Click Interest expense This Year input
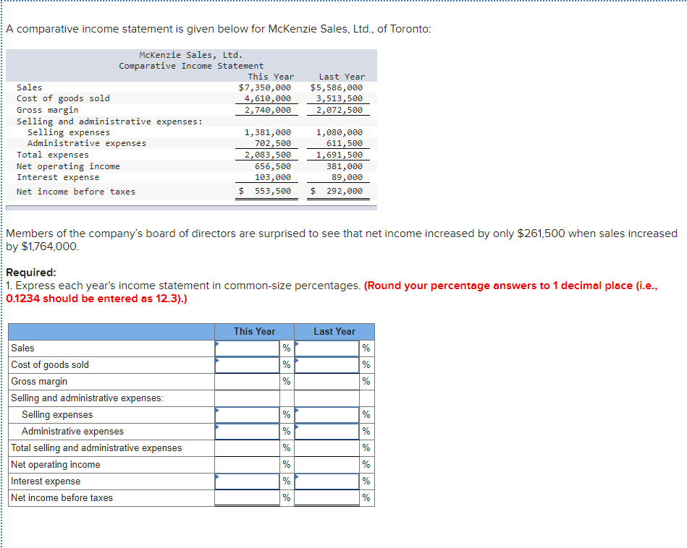 click(x=247, y=481)
